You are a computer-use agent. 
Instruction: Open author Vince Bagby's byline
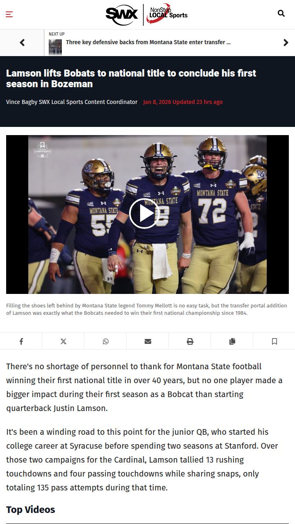pyautogui.click(x=72, y=102)
